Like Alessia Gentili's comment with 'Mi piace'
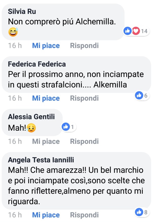This screenshot has height=222, width=153. [46, 142]
